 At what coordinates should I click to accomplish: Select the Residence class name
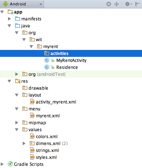click(67, 67)
